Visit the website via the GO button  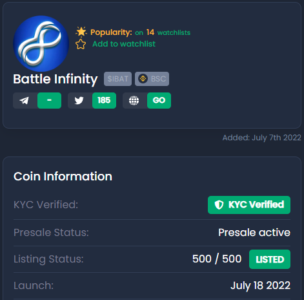(159, 100)
